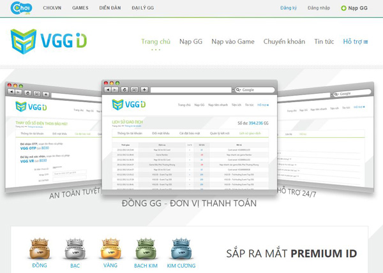
Task: Go to the Trang chủ tab
Action: pyautogui.click(x=156, y=41)
